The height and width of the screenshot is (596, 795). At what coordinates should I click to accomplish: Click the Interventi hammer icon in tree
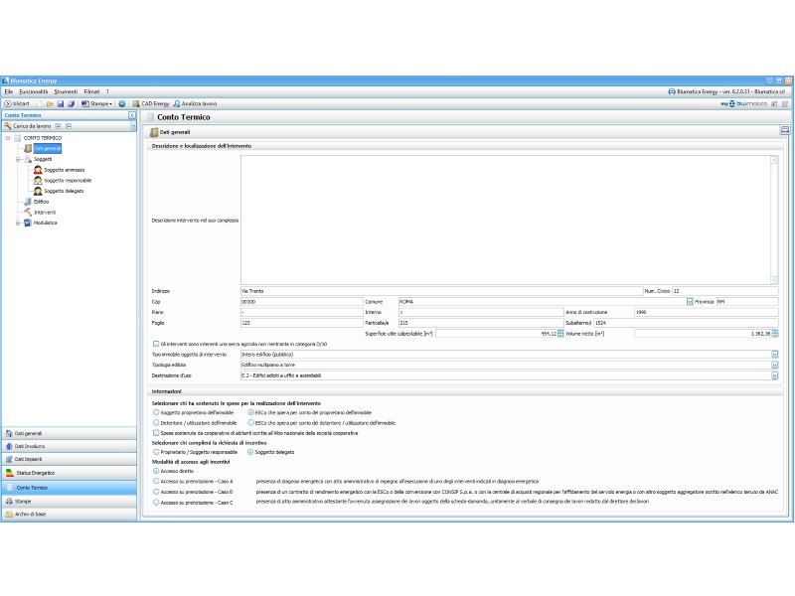(28, 213)
